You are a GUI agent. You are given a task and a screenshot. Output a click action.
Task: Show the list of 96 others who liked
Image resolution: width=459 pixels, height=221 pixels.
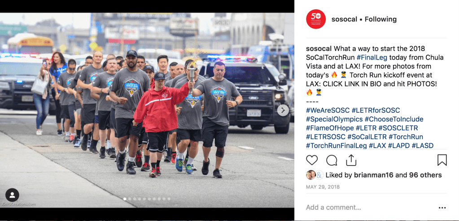(426, 175)
